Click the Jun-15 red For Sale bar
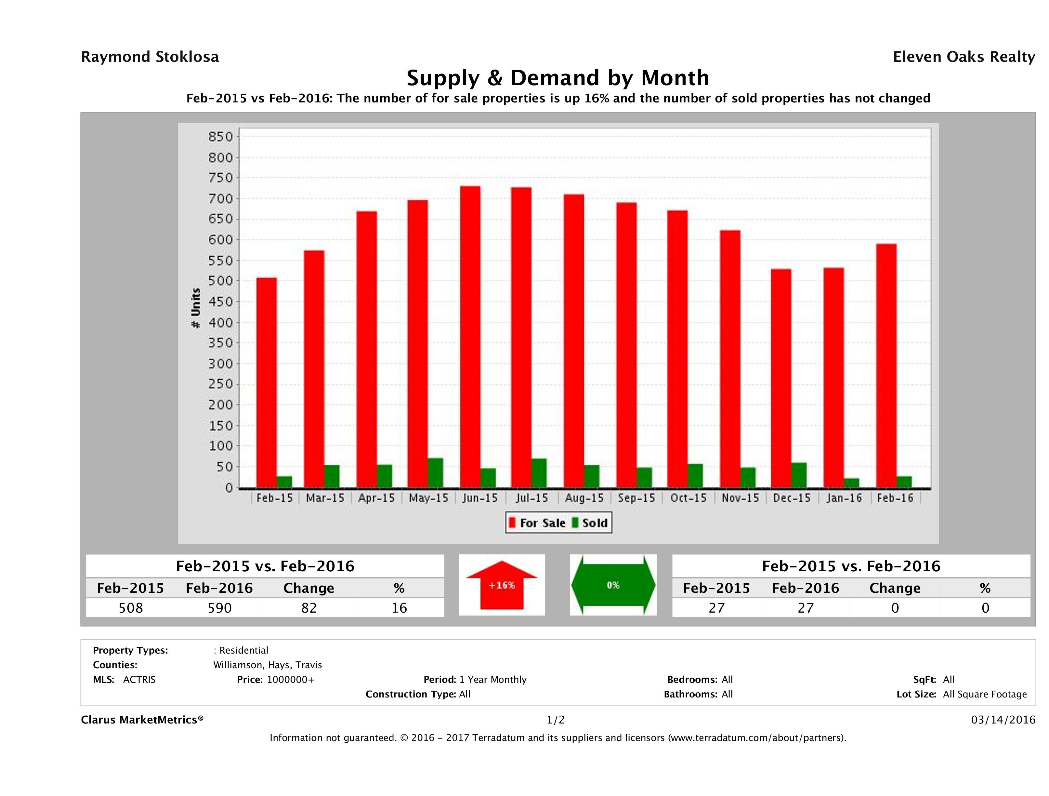The image size is (1049, 796). (470, 337)
